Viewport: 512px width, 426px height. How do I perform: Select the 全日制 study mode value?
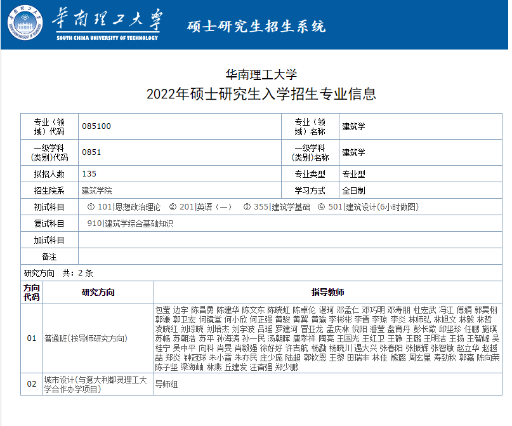(x=353, y=190)
